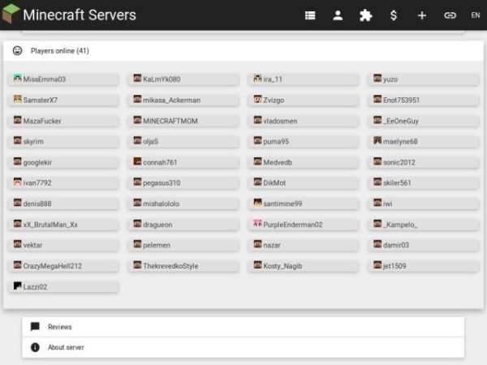Click the _Kampelo_ player name
Screen dimensions: 487x365
pos(400,225)
